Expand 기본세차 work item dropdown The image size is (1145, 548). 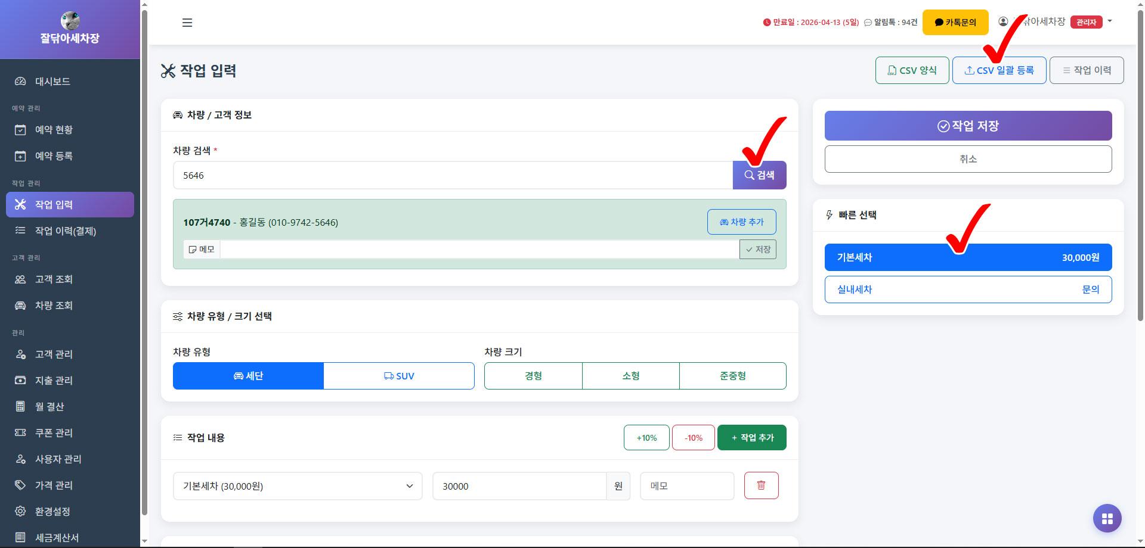pos(297,486)
